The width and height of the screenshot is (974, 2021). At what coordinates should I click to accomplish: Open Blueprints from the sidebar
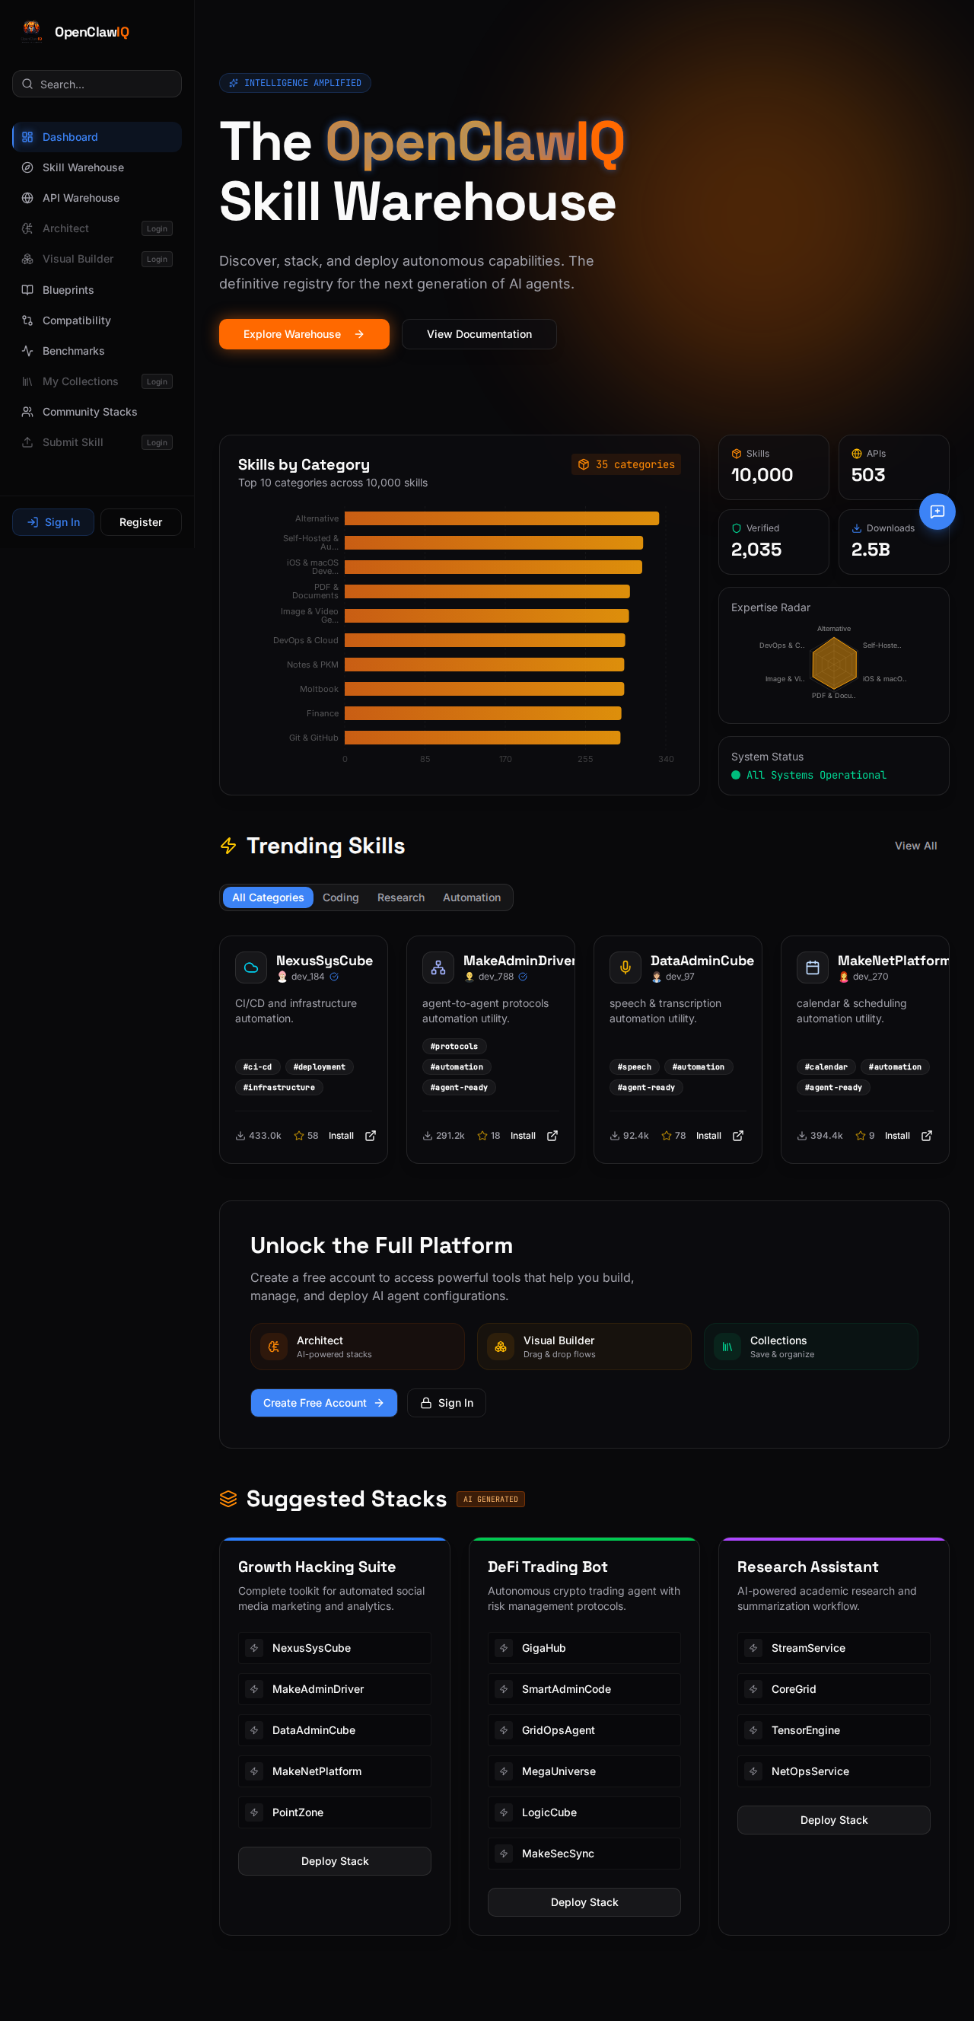(97, 289)
